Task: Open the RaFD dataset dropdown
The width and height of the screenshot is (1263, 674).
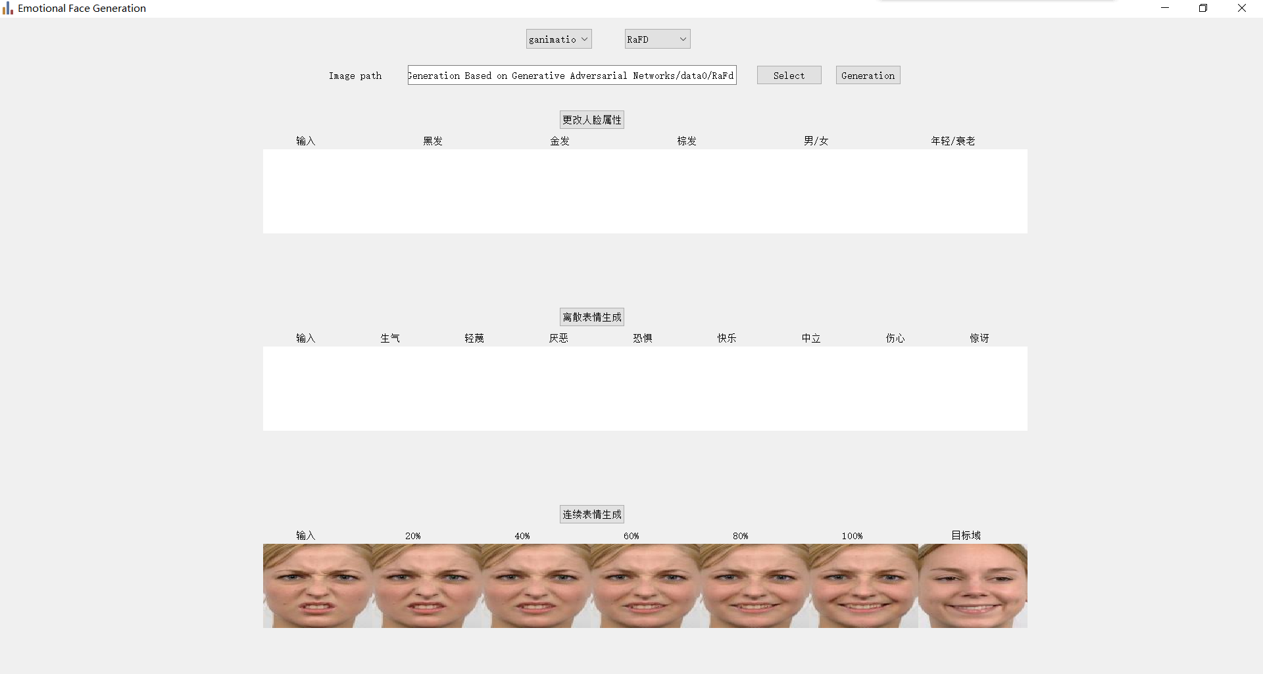Action: pyautogui.click(x=656, y=39)
